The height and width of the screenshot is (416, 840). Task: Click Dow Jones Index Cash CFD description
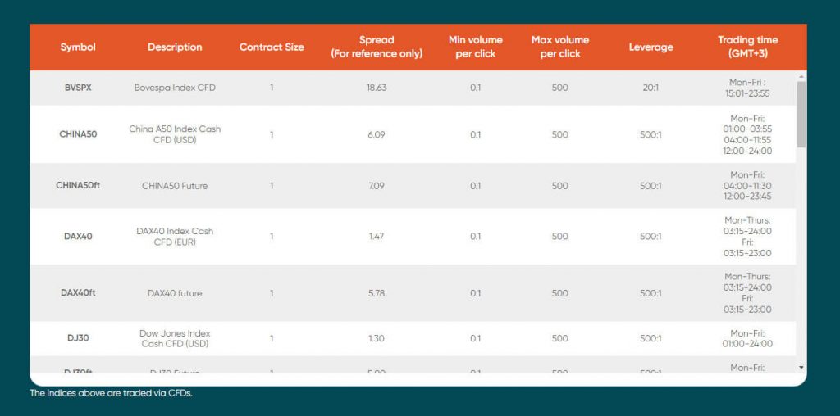coord(175,338)
